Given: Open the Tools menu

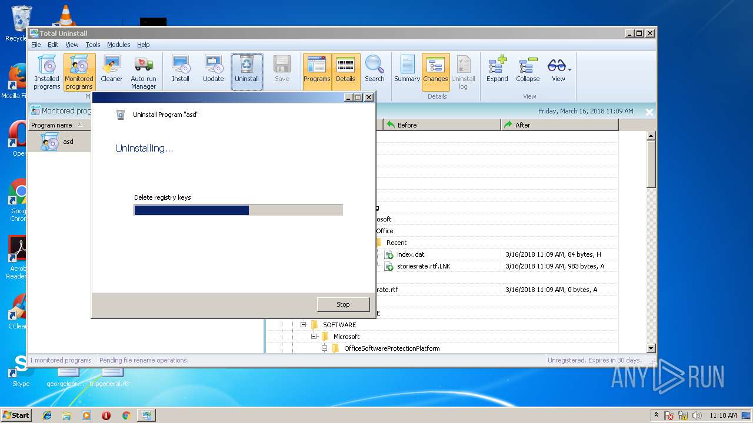Looking at the screenshot, I should point(93,45).
